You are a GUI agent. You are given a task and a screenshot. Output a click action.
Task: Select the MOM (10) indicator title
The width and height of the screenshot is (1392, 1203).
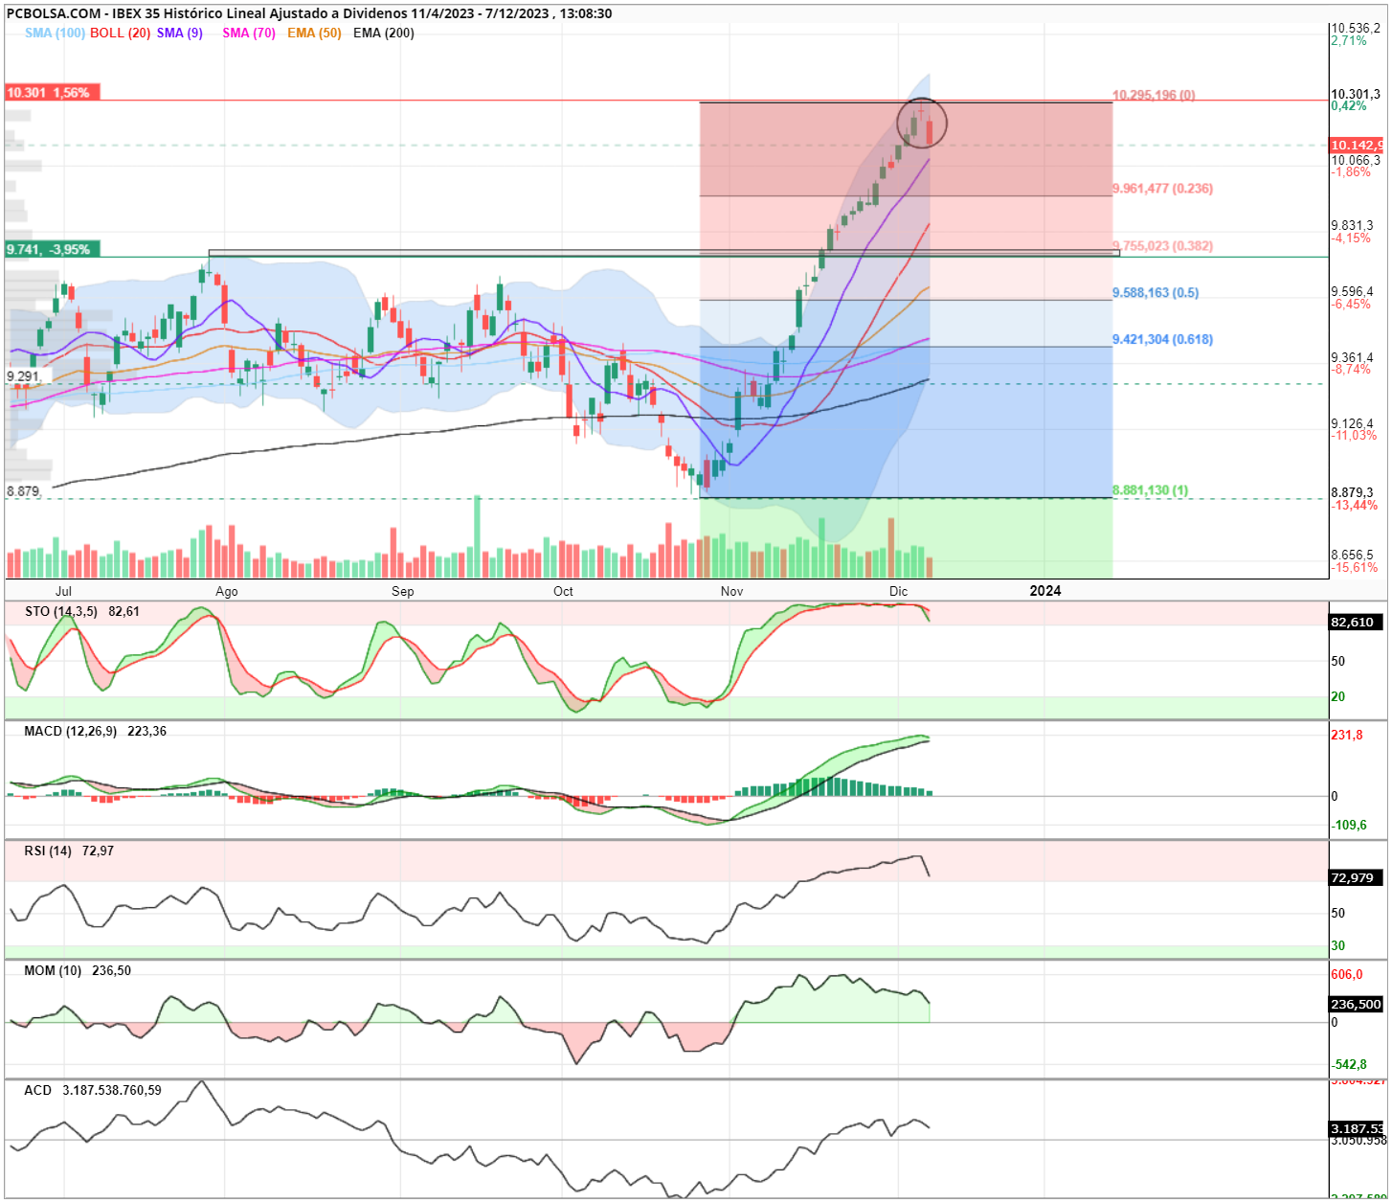[53, 970]
